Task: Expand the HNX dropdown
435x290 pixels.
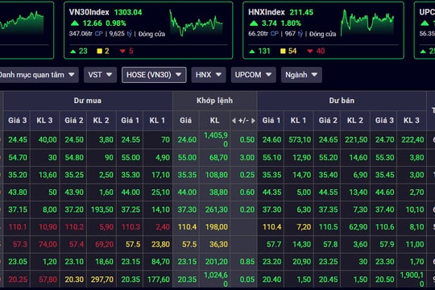Action: coord(209,75)
